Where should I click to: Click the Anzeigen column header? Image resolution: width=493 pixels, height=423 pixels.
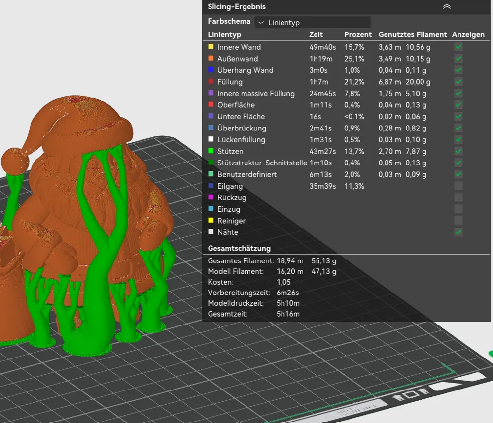coord(468,34)
